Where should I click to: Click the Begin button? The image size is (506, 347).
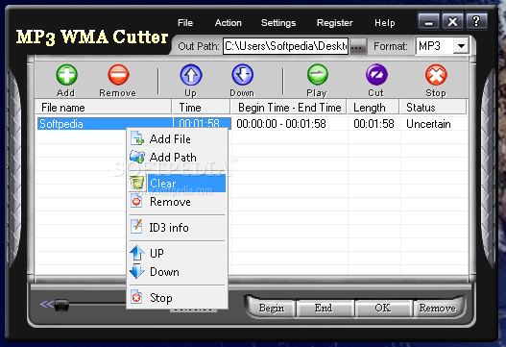(272, 308)
